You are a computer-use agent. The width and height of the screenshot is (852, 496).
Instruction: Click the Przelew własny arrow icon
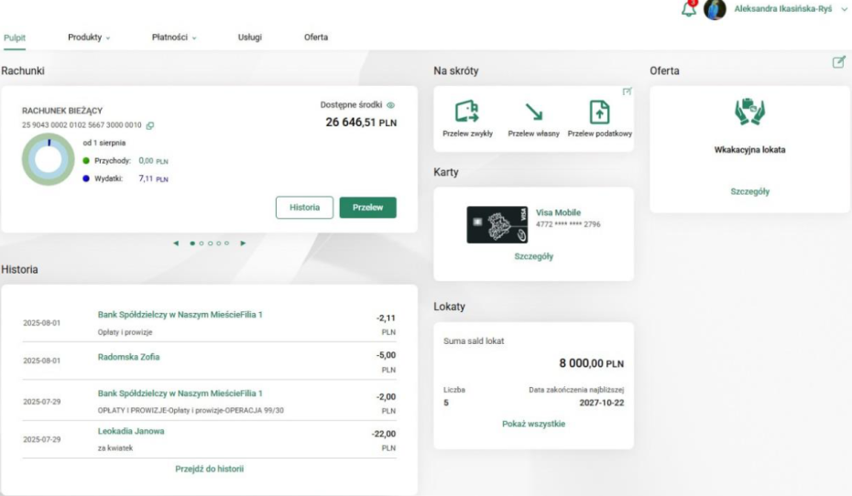[533, 113]
